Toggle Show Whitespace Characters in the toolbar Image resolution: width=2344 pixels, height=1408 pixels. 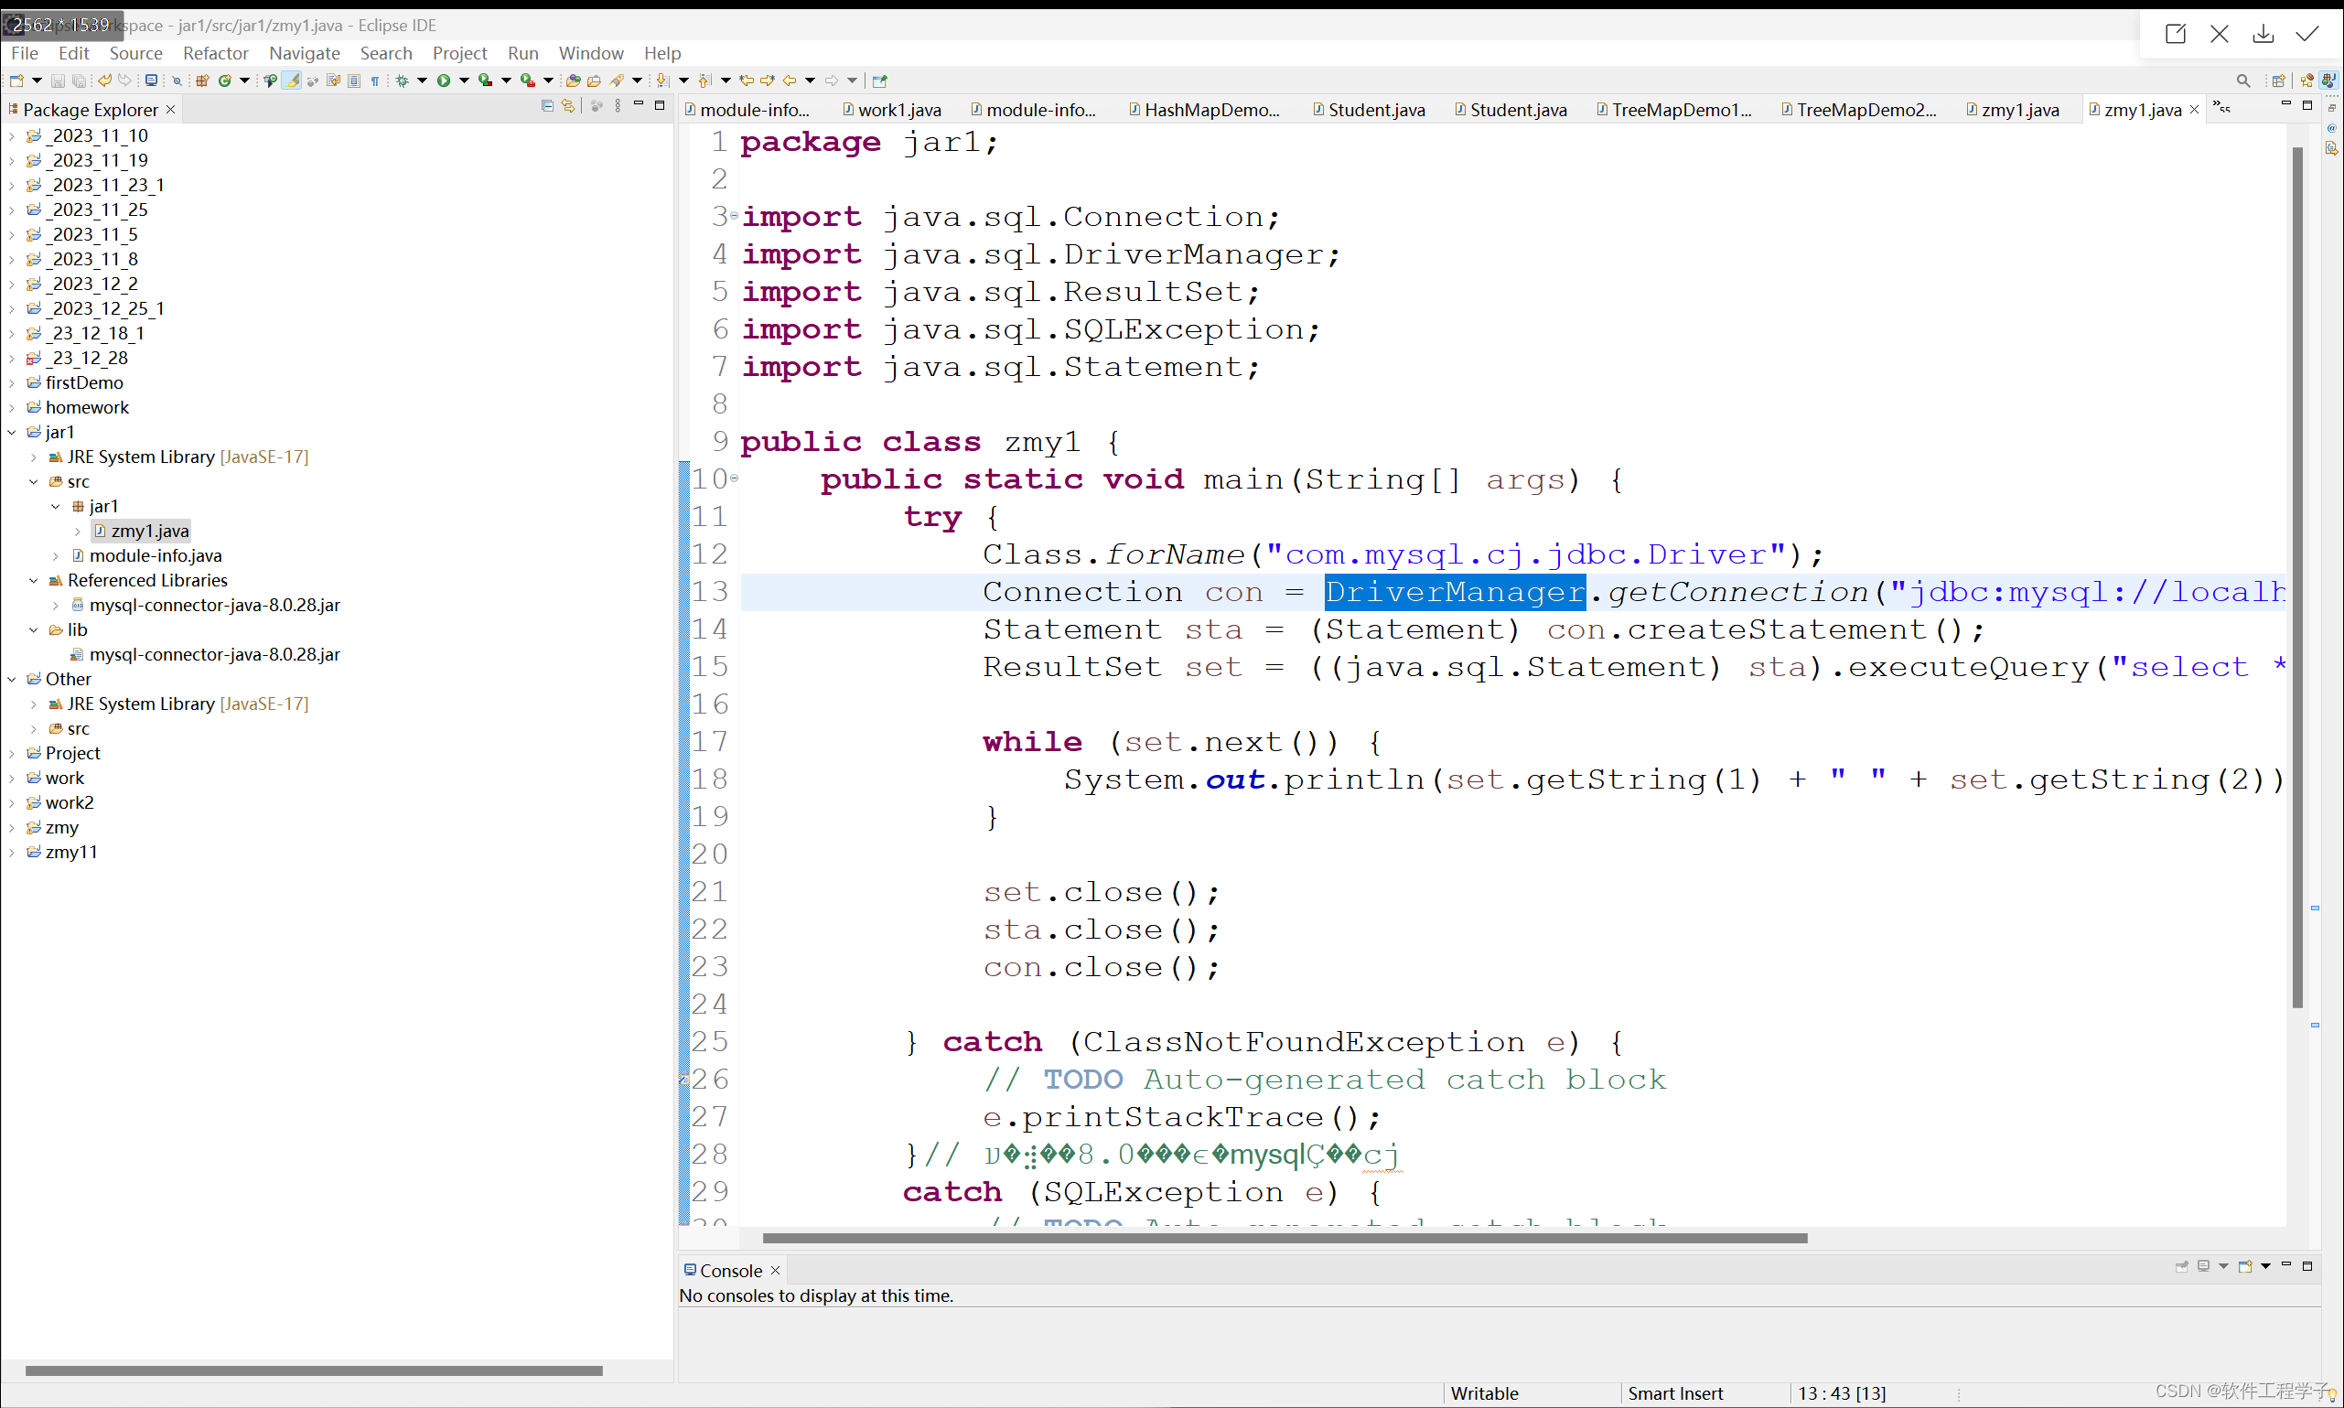point(376,81)
